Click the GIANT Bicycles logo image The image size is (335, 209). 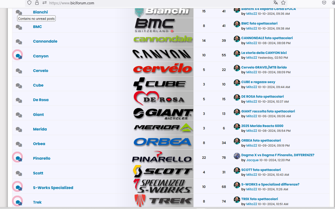[163, 114]
